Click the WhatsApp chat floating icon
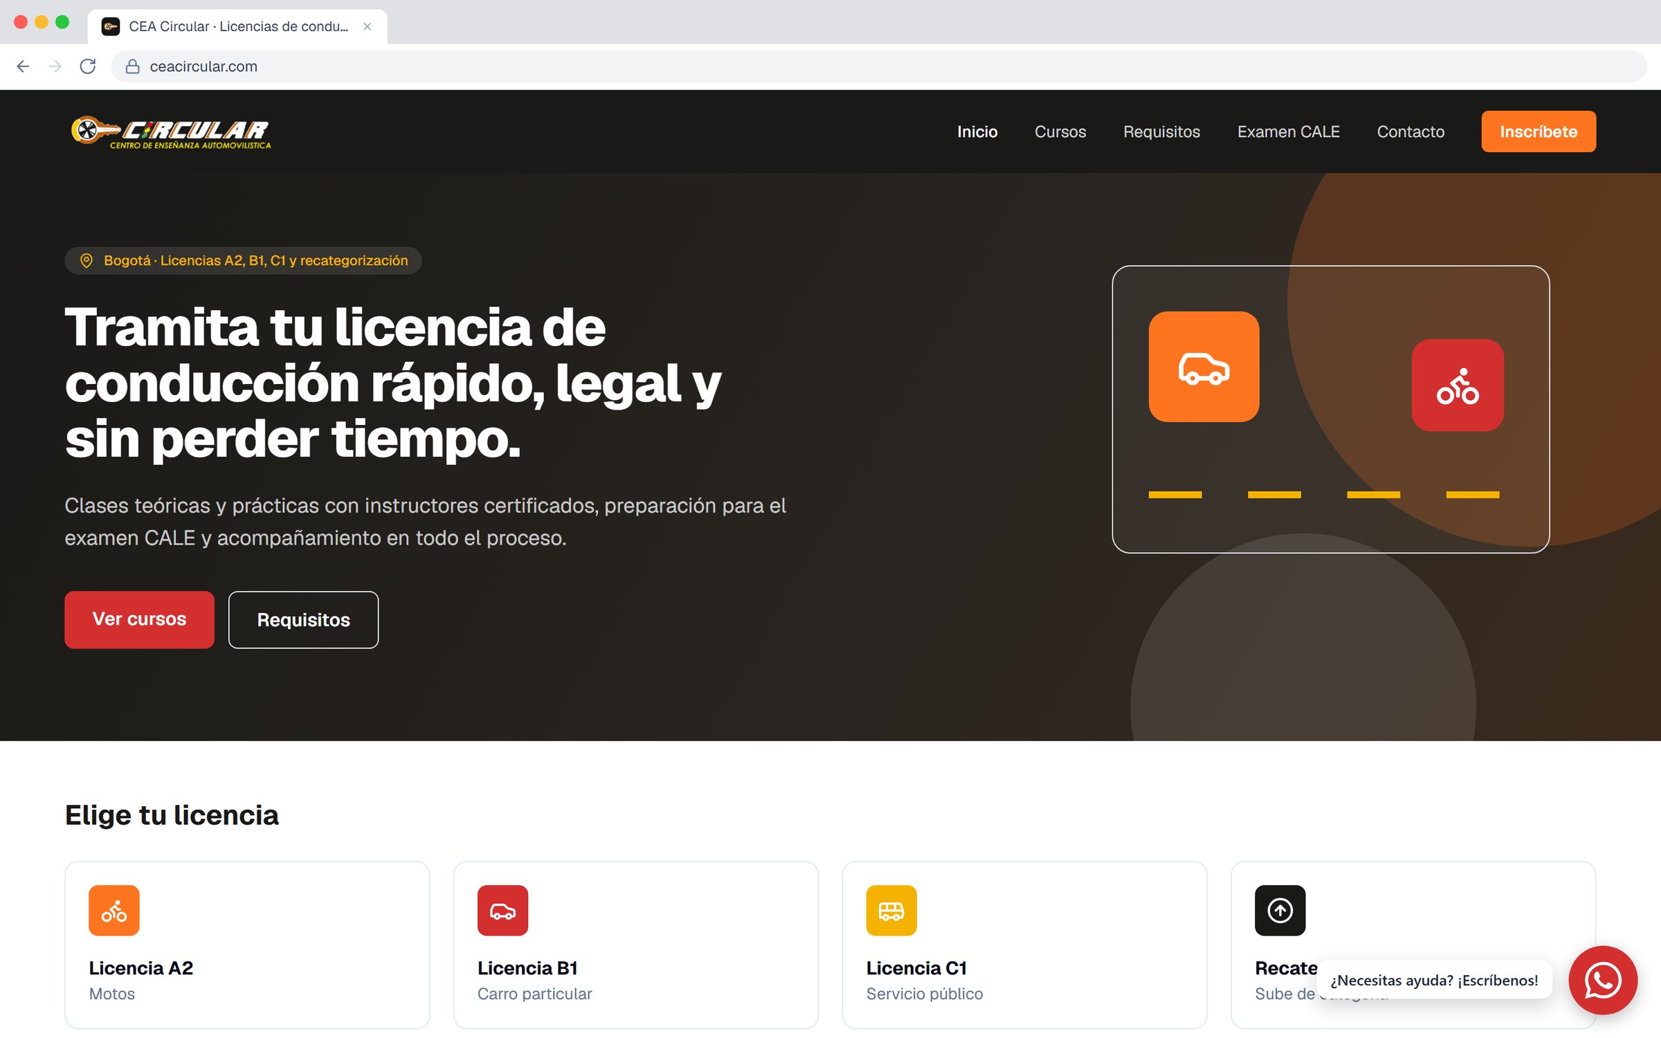Screen dimensions: 1661x1038 1602,980
